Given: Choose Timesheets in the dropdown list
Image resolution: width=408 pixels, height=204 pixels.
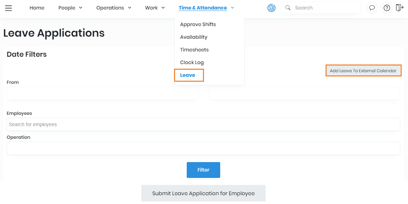Looking at the screenshot, I should [x=194, y=50].
